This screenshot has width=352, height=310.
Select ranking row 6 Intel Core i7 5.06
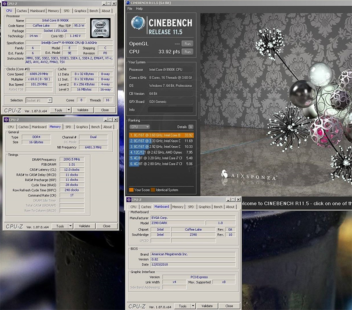(x=161, y=164)
